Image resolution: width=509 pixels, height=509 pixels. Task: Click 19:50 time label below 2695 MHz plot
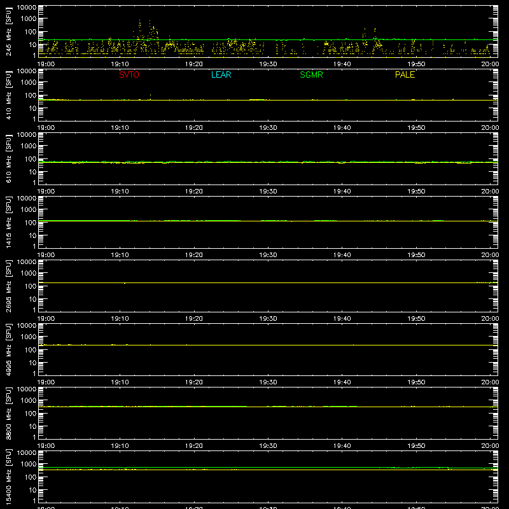(x=416, y=319)
